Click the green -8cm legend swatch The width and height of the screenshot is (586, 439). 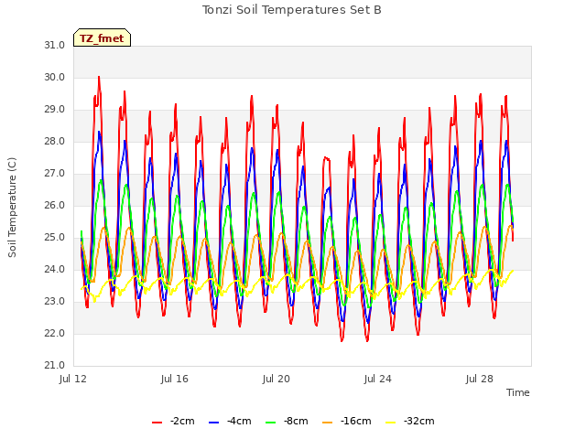[271, 423]
